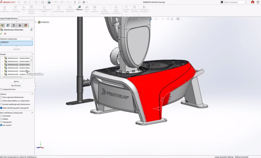Open the ConfigurationManager tab icon
Image resolution: width=261 pixels, height=158 pixels.
pos(14,26)
